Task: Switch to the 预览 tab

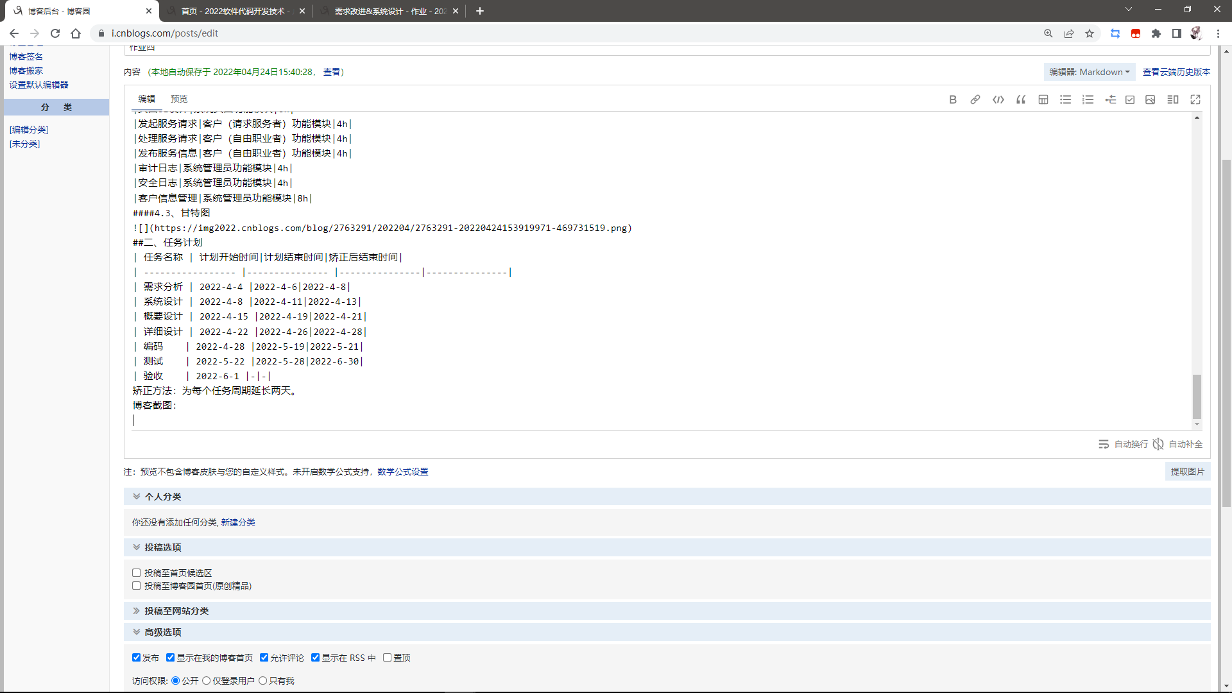Action: tap(179, 99)
